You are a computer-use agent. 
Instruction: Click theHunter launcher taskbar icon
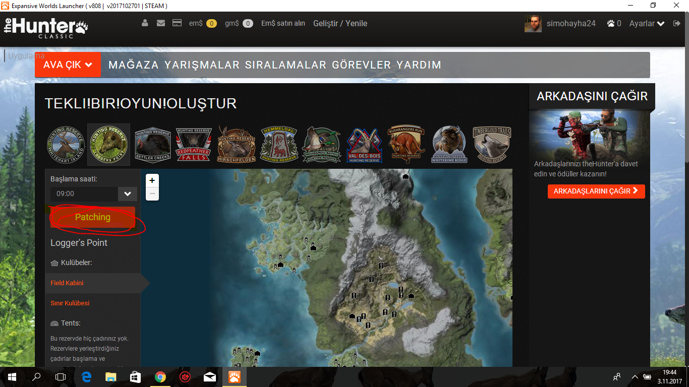coord(235,376)
